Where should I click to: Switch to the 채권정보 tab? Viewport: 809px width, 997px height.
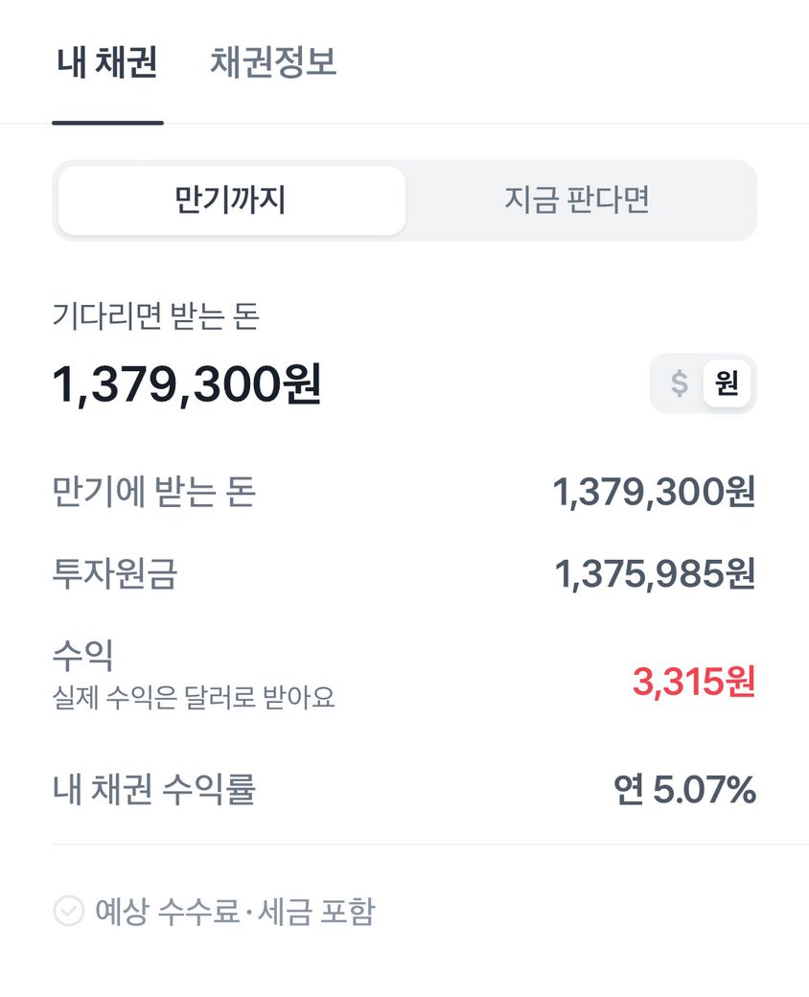click(x=273, y=63)
